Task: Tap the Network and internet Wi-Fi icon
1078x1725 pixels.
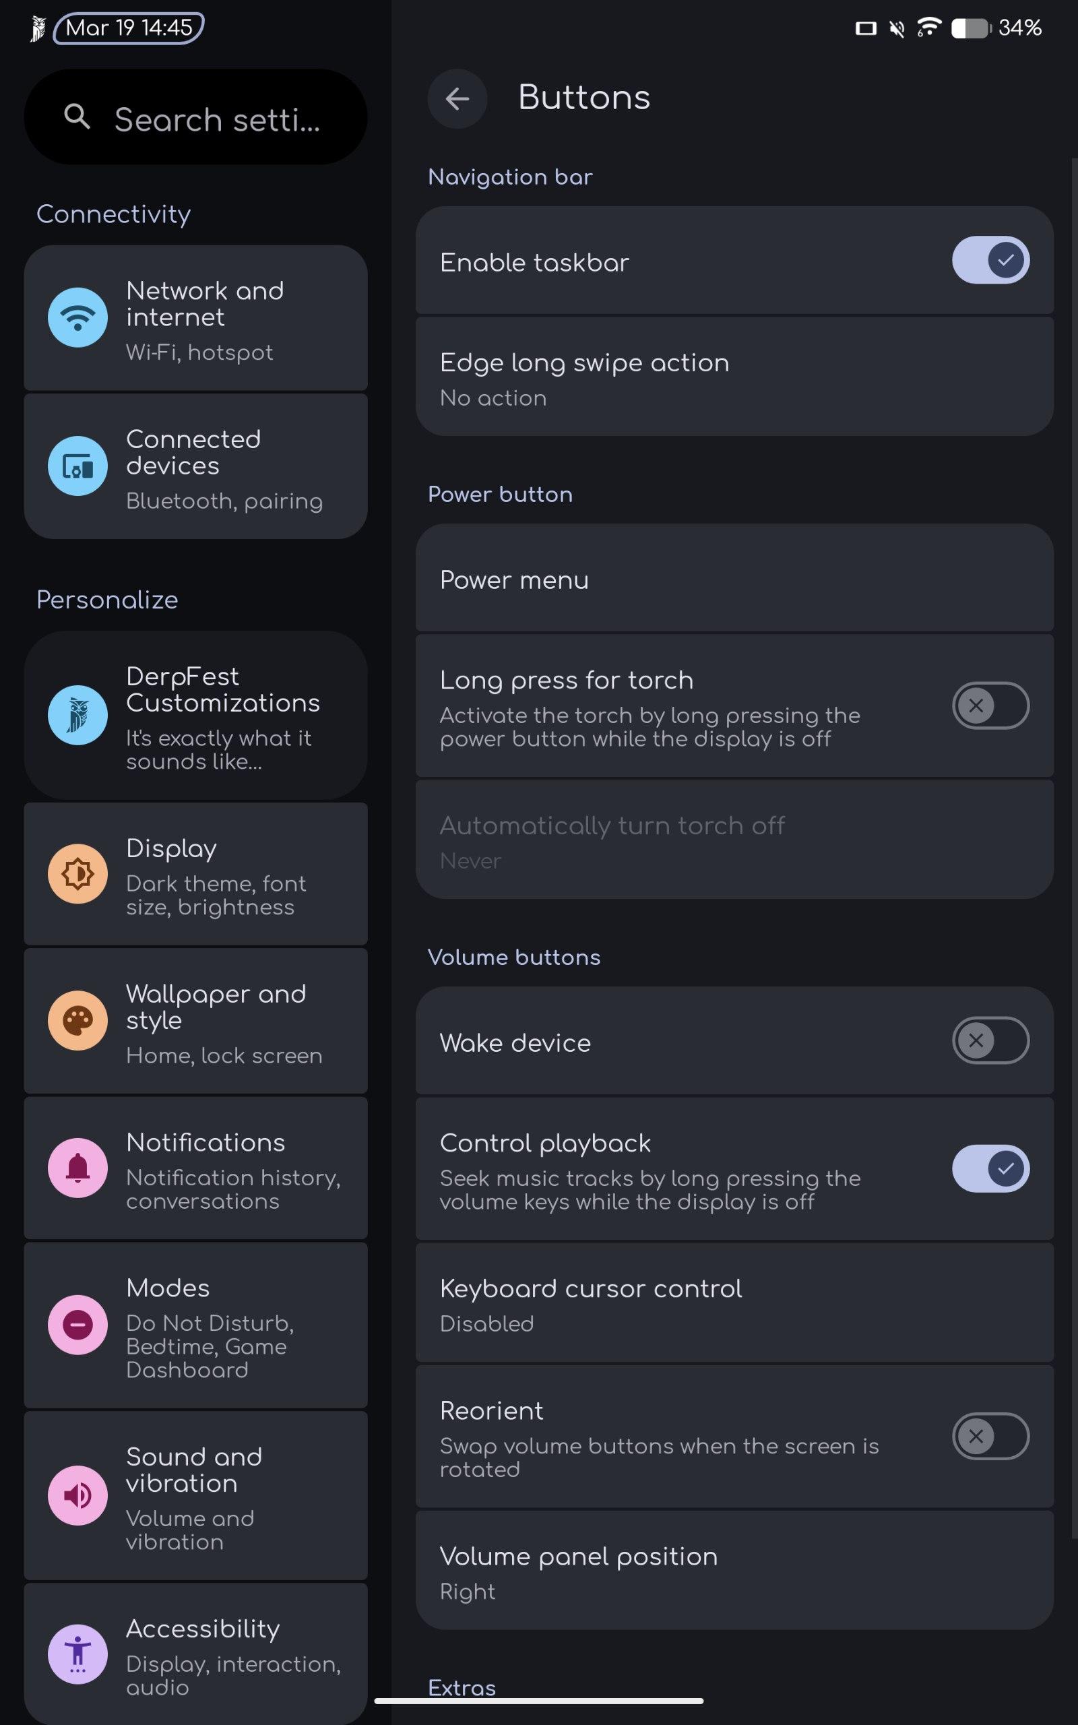Action: tap(77, 317)
